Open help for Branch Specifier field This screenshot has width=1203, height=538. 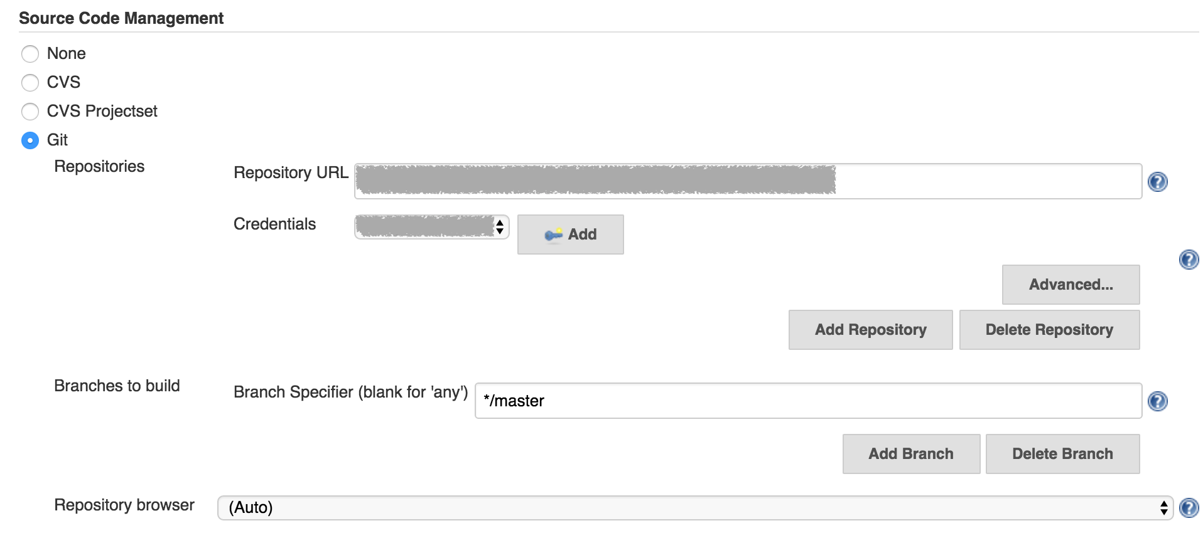[1157, 401]
